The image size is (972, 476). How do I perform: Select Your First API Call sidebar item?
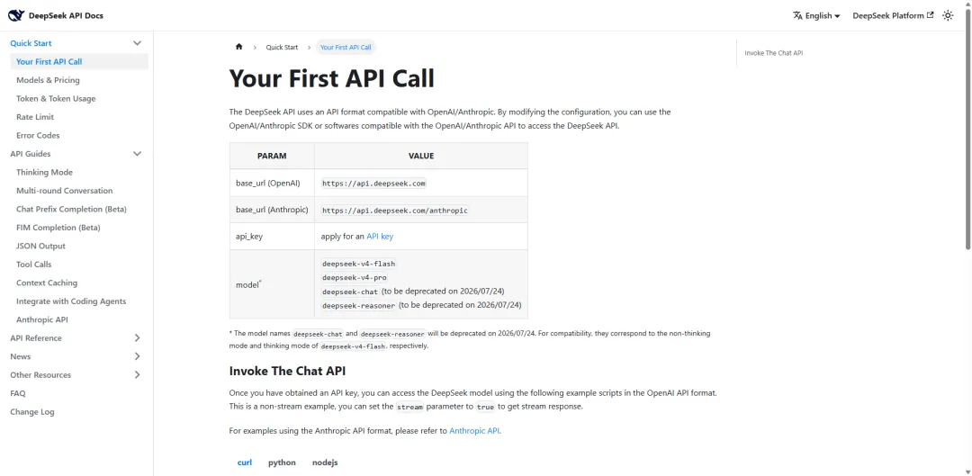tap(79, 61)
